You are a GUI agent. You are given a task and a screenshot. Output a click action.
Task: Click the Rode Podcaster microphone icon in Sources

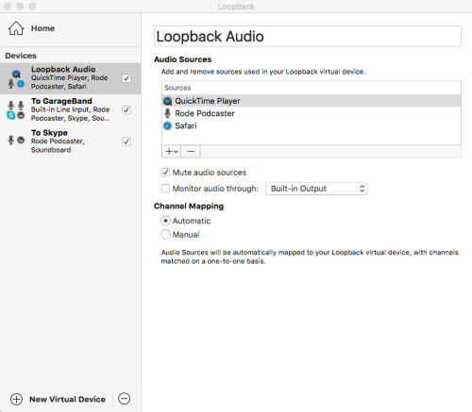(x=168, y=113)
